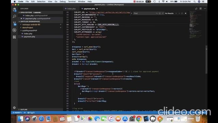Open the volume menu bar icon

point(167,1)
